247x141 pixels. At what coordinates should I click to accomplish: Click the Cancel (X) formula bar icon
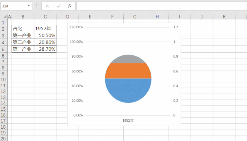click(47, 6)
